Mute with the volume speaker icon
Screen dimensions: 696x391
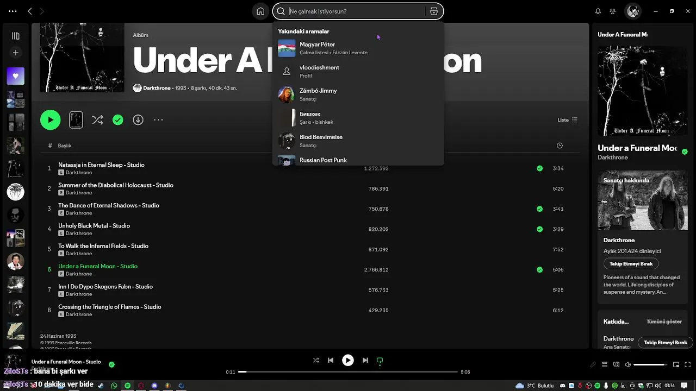[628, 364]
